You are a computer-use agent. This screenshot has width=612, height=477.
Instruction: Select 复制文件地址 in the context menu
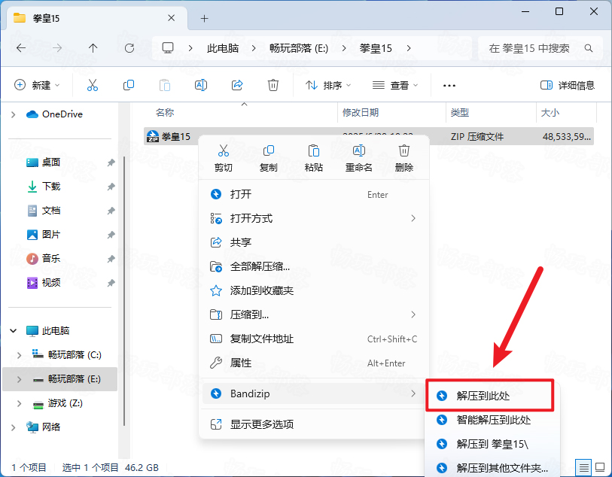tap(314, 339)
